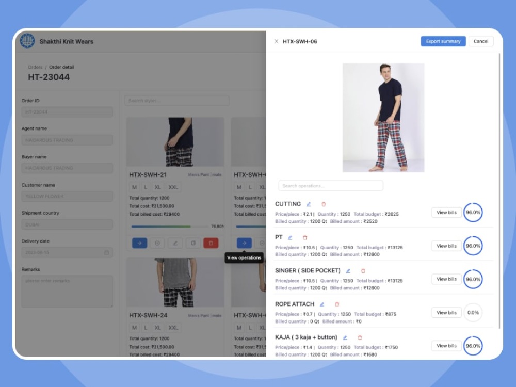Screen dimensions: 516x387
Task: Click the HT-23044 order heading
Action: (x=49, y=77)
